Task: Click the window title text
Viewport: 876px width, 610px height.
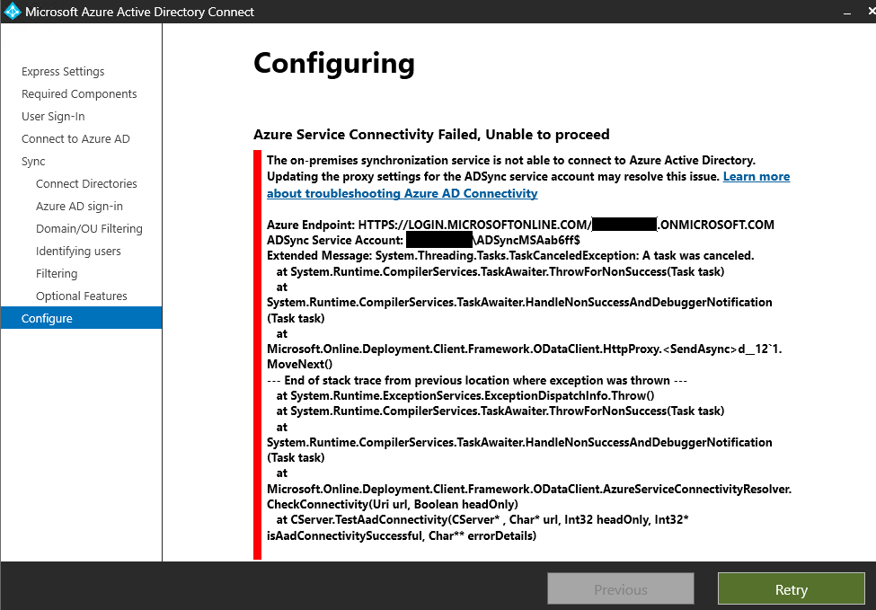Action: click(139, 12)
